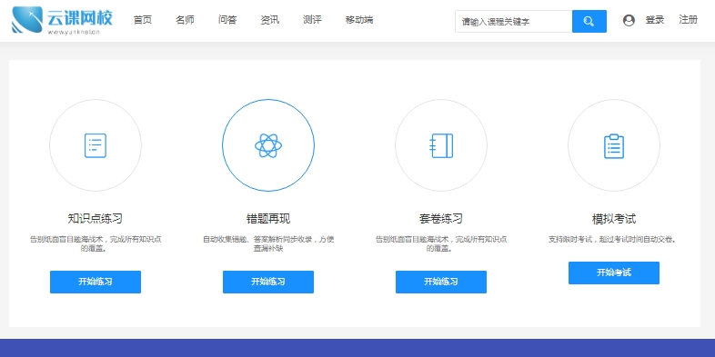
Task: Click the 开始考试 button
Action: 614,273
